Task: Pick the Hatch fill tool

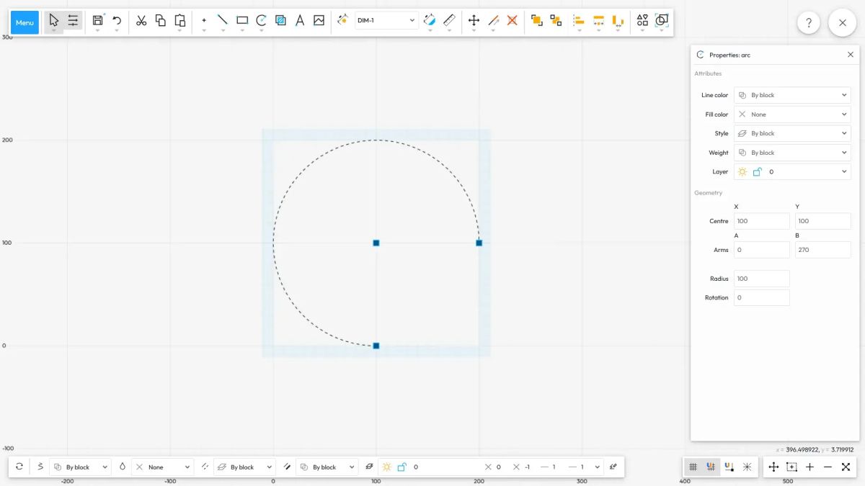Action: 280,20
